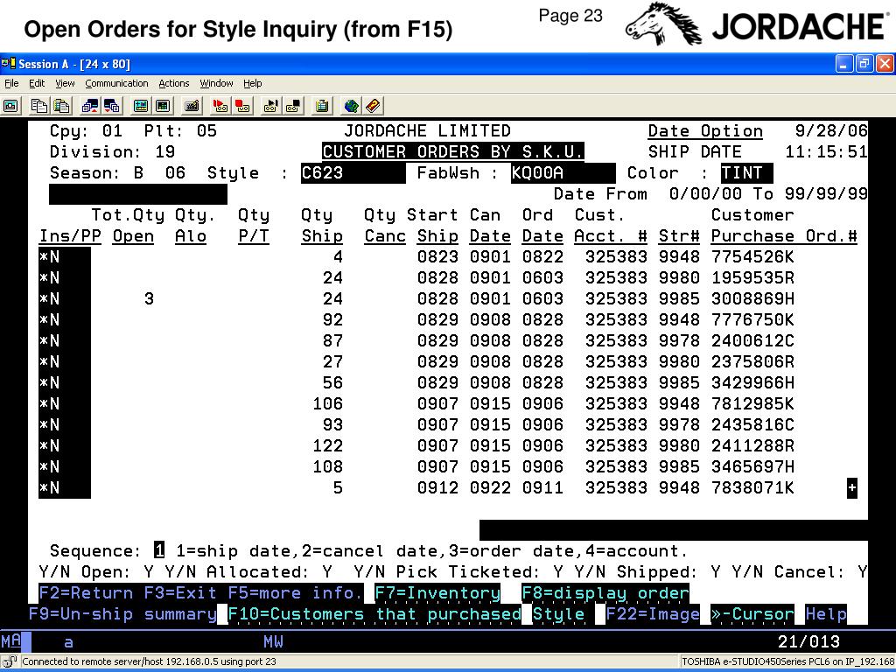Click the F3=Exit function key label
The width and height of the screenshot is (896, 672).
[180, 593]
